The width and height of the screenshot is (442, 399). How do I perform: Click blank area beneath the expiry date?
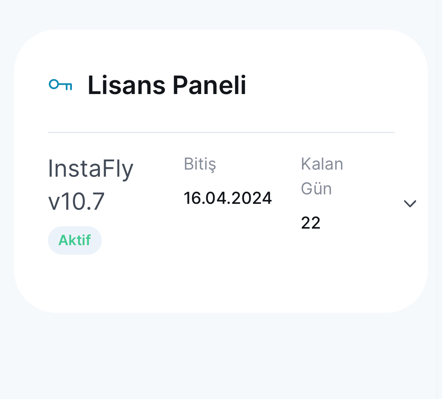click(x=228, y=240)
